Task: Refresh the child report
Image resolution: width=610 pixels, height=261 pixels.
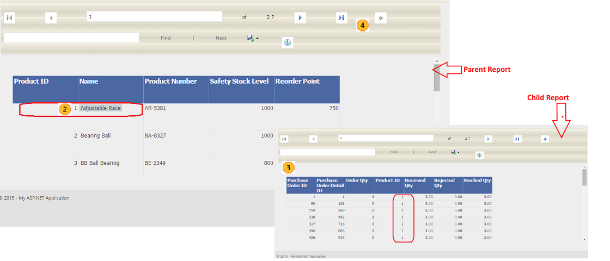Action: click(x=479, y=155)
